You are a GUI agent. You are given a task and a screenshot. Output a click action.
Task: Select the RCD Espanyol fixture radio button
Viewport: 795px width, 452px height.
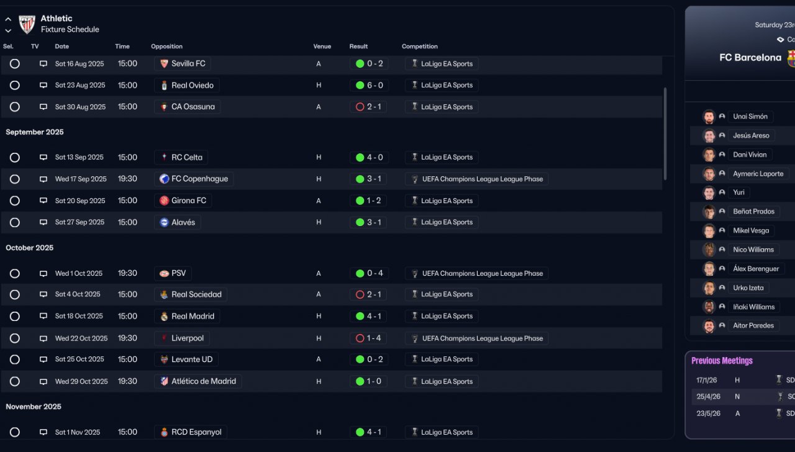click(15, 432)
